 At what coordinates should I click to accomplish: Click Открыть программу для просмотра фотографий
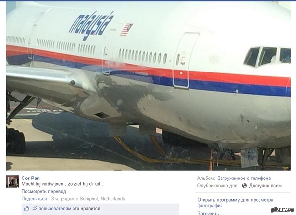[235, 203]
